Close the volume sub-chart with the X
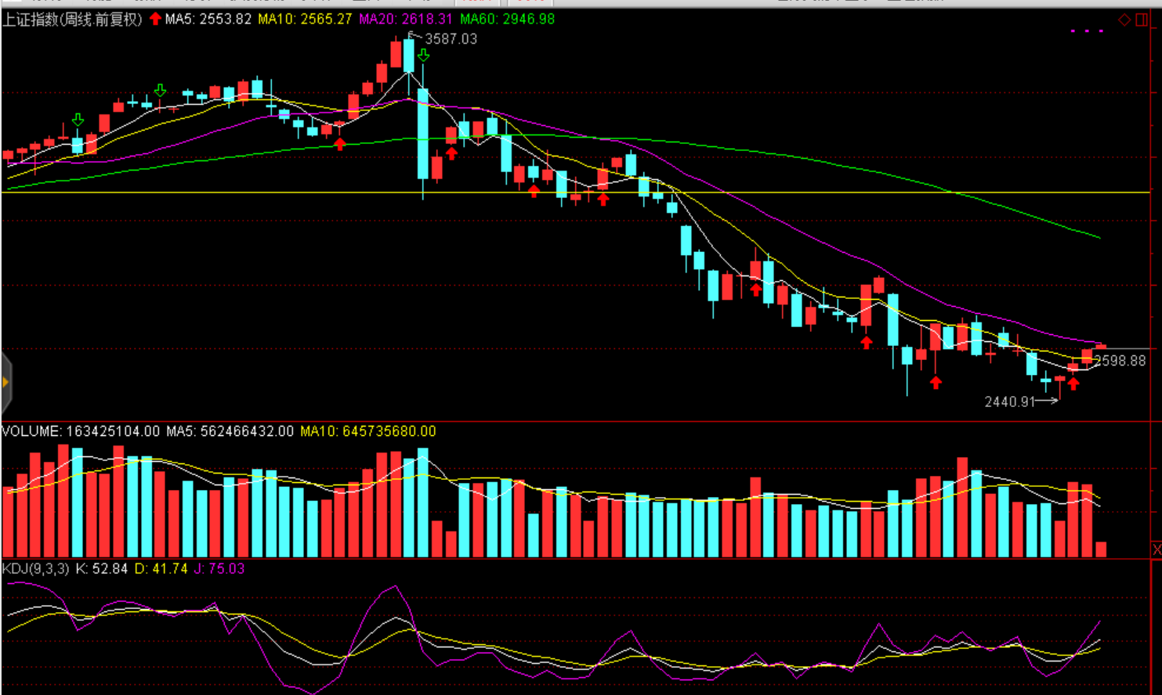This screenshot has height=695, width=1162. [x=1156, y=549]
